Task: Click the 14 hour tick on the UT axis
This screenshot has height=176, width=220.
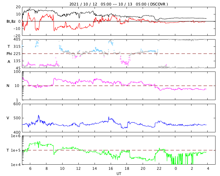Action: (x=95, y=168)
